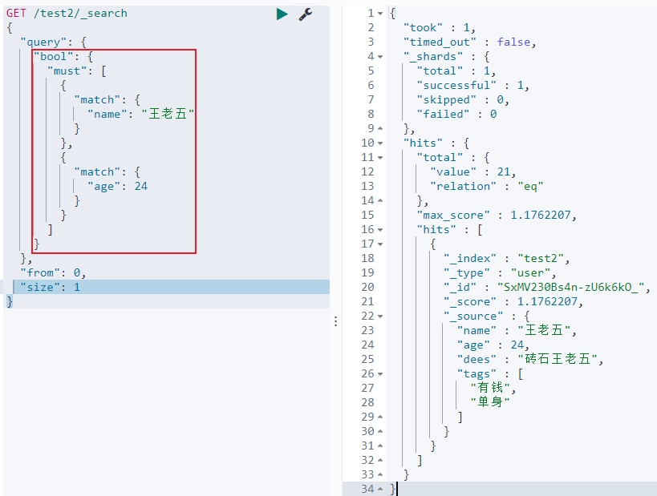
Task: Click the pane splitter handle dots
Action: click(335, 321)
